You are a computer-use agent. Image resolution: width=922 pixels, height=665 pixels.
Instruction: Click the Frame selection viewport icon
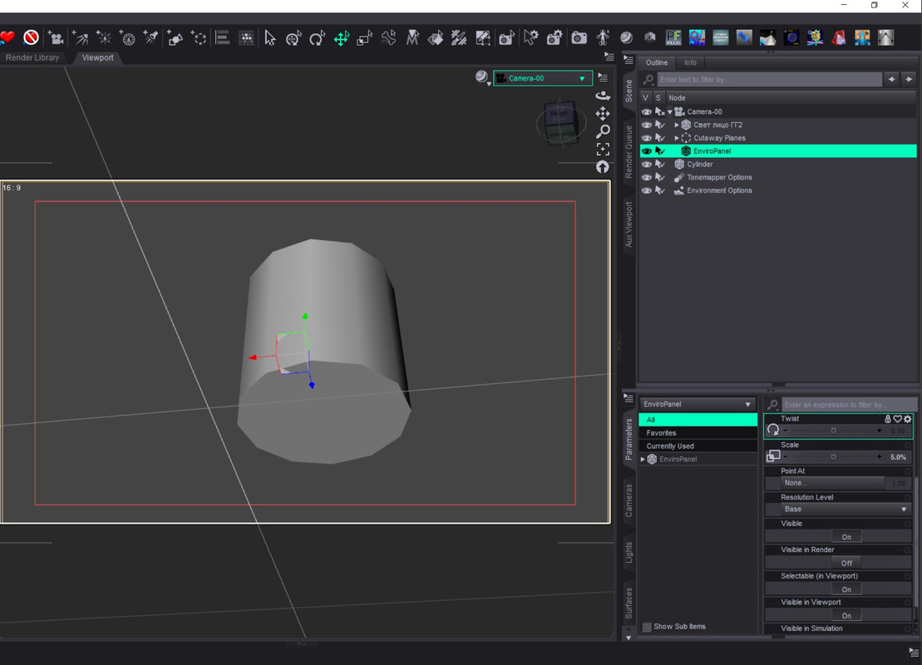(603, 150)
